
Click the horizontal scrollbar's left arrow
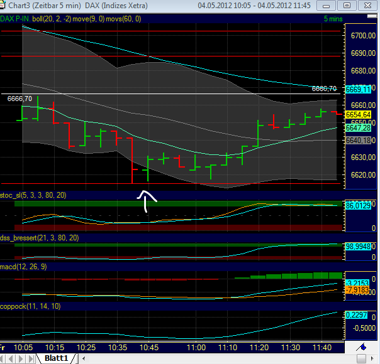pos(84,358)
